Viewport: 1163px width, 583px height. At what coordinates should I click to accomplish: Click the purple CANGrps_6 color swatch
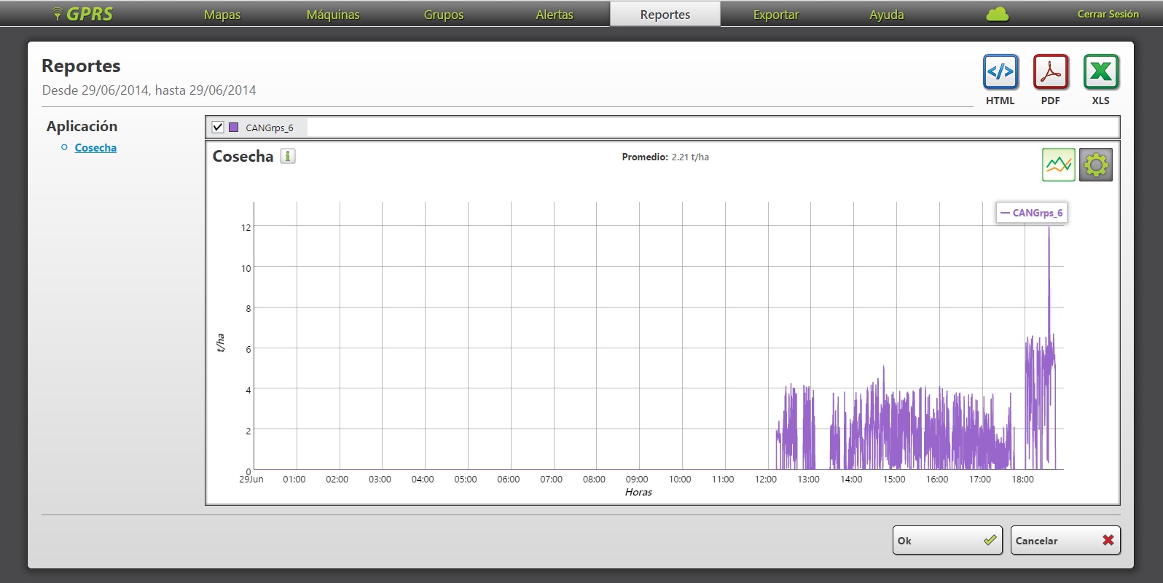point(234,127)
